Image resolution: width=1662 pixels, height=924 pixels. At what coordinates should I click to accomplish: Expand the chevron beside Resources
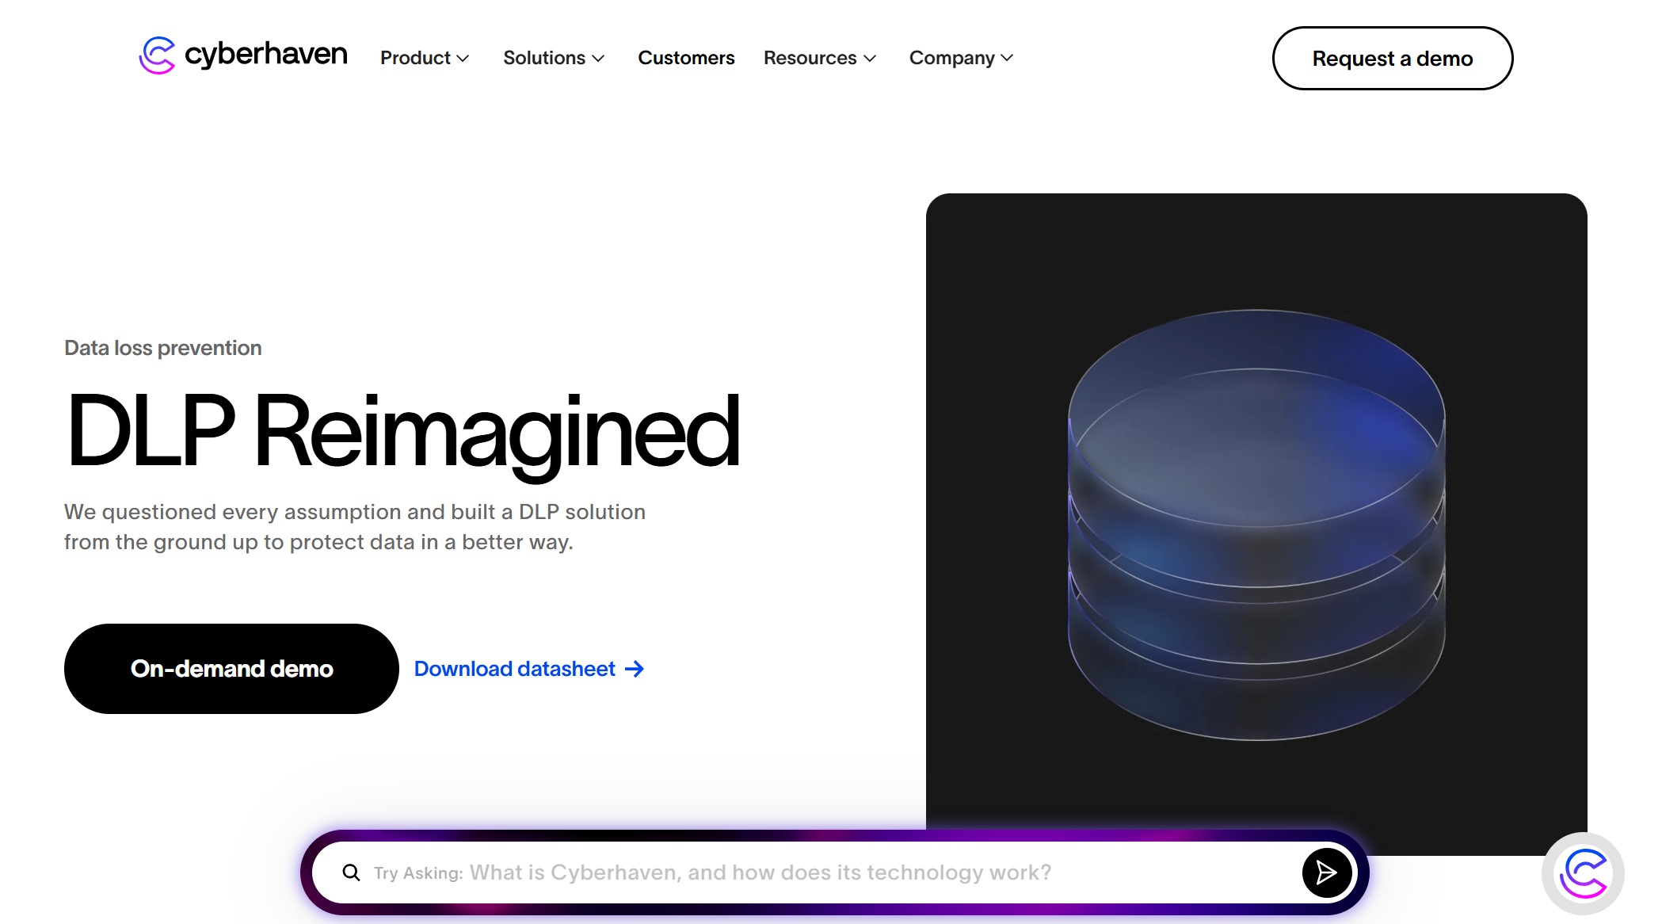tap(870, 59)
